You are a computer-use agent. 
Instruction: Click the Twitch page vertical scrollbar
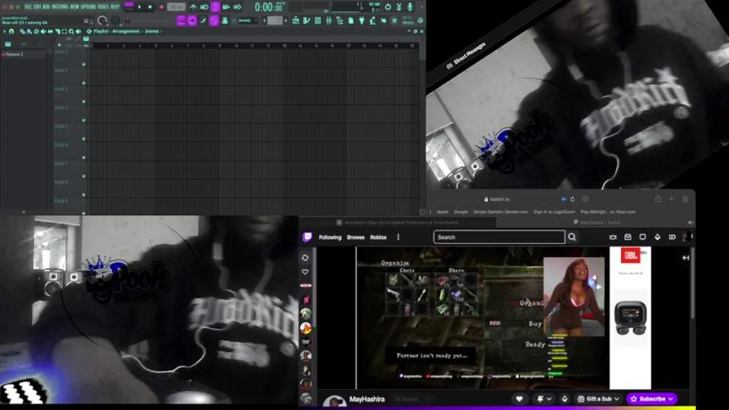coord(693,282)
